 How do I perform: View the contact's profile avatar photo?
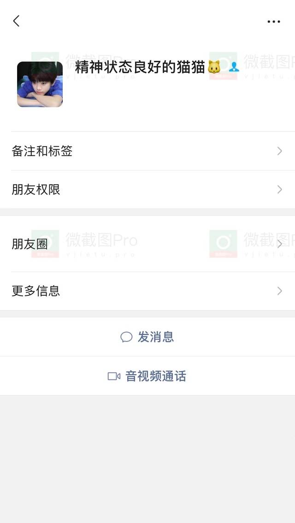[40, 84]
